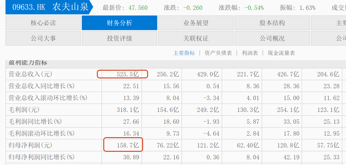The image size is (346, 165).
Task: Select the 318.1亿 gross profit cell
Action: click(x=128, y=110)
